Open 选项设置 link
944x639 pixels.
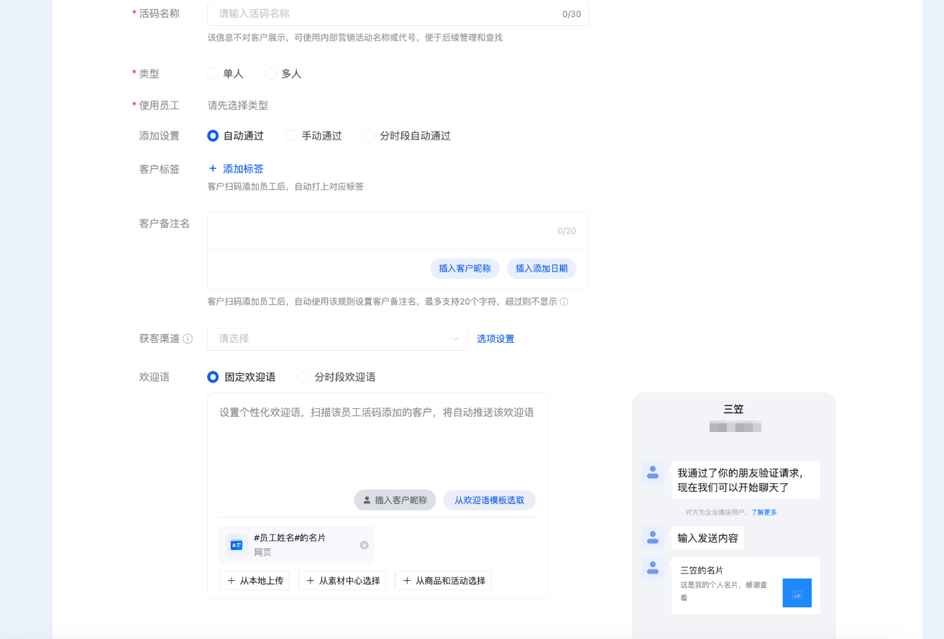(496, 339)
